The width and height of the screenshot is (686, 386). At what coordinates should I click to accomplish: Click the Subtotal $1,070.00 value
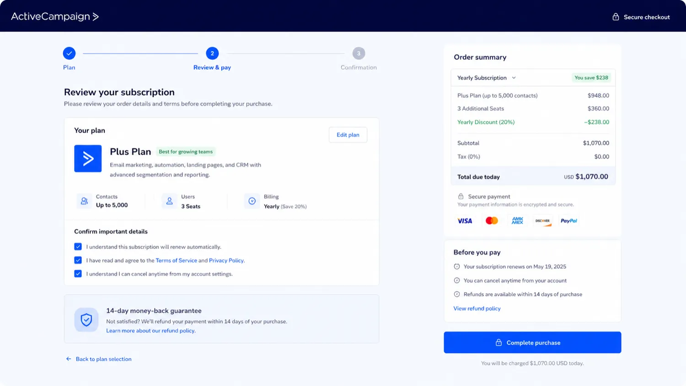pyautogui.click(x=596, y=143)
